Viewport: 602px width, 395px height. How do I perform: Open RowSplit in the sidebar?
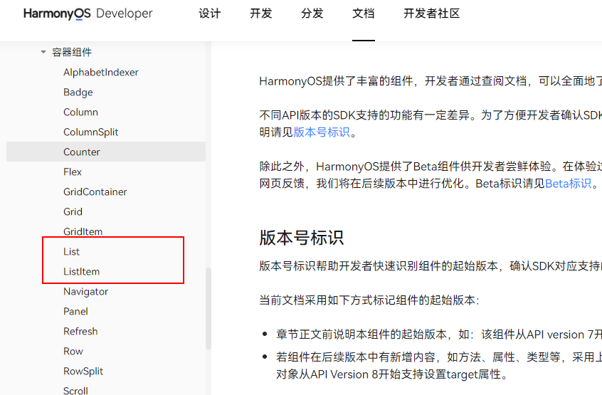click(83, 372)
